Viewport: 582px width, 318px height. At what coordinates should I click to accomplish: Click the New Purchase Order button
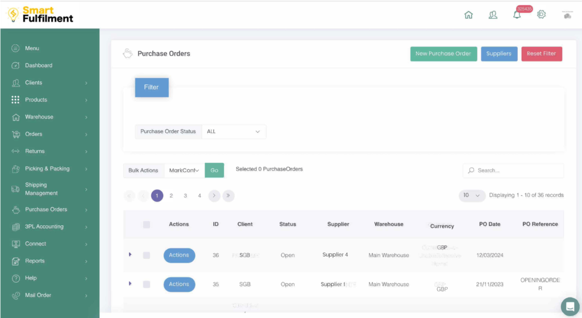(x=443, y=53)
